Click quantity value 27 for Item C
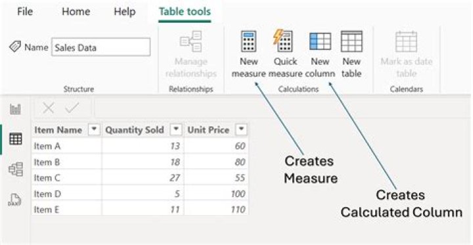Screen dimensions: 473x245 143,178
